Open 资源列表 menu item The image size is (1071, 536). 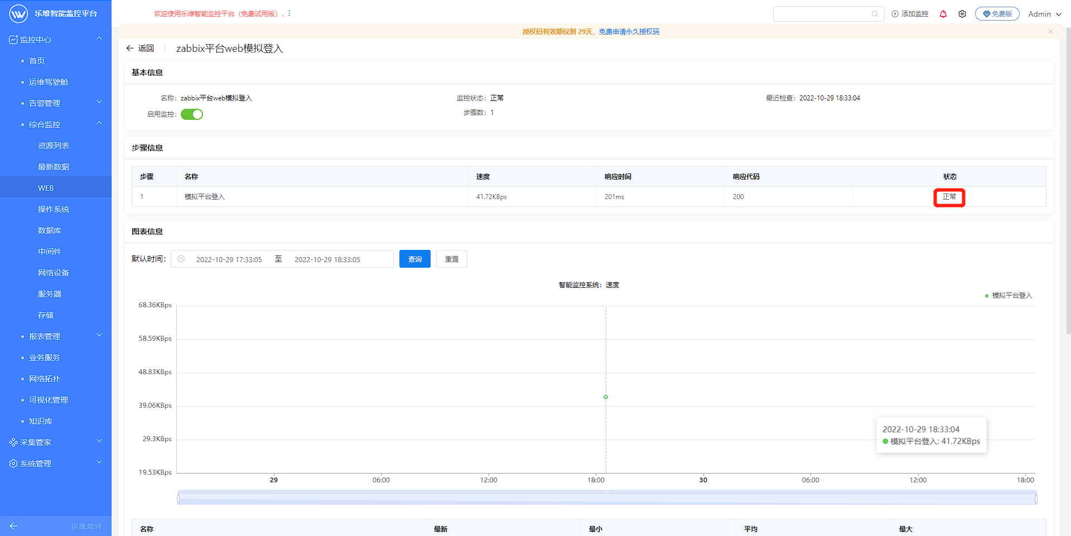[54, 146]
